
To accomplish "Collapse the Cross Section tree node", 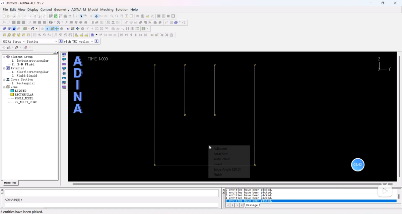I will 4,79.
